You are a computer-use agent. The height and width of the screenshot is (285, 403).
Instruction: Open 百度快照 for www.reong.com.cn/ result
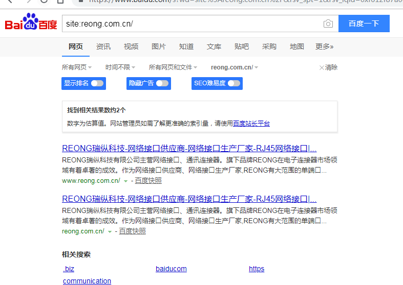click(x=148, y=181)
